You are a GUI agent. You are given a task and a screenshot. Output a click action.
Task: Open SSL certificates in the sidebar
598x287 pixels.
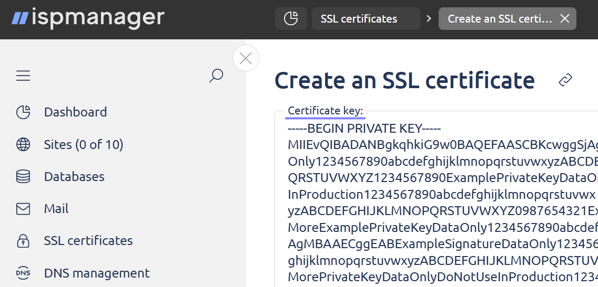click(x=88, y=241)
